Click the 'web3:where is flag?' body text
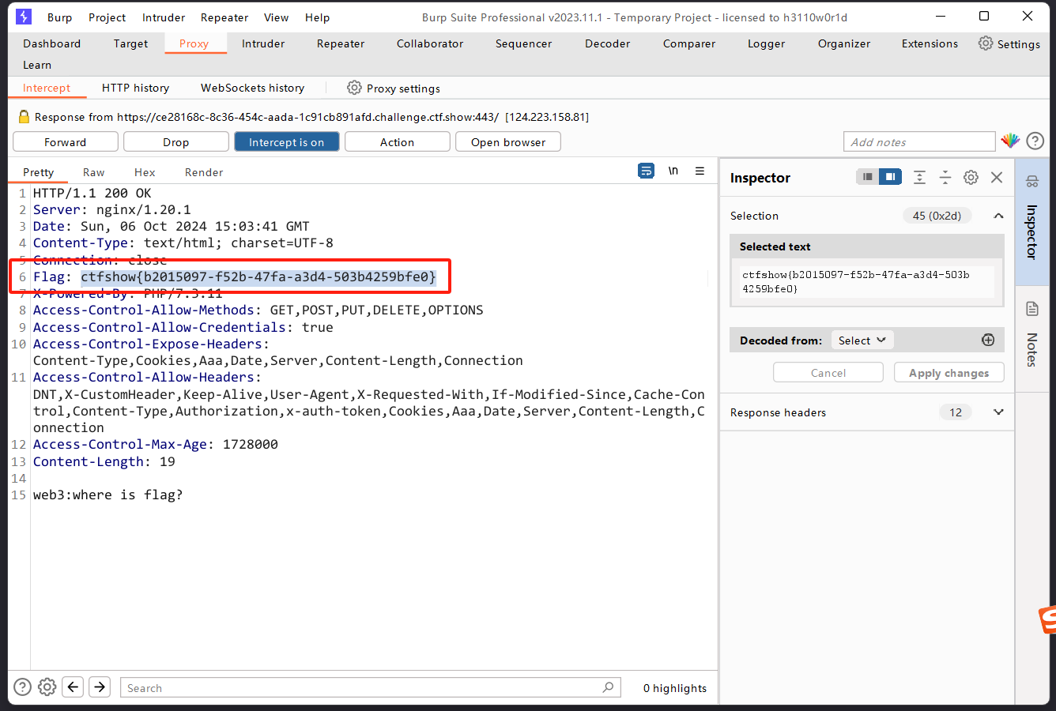The width and height of the screenshot is (1056, 711). (x=108, y=495)
